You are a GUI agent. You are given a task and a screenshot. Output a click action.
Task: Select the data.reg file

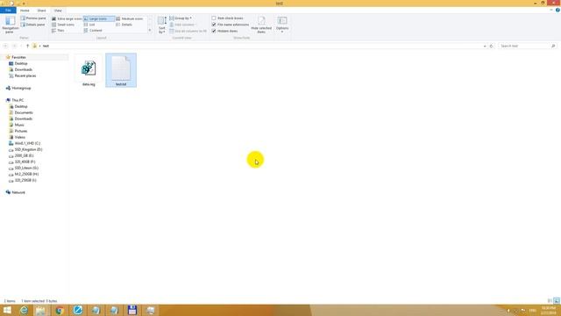click(x=89, y=70)
